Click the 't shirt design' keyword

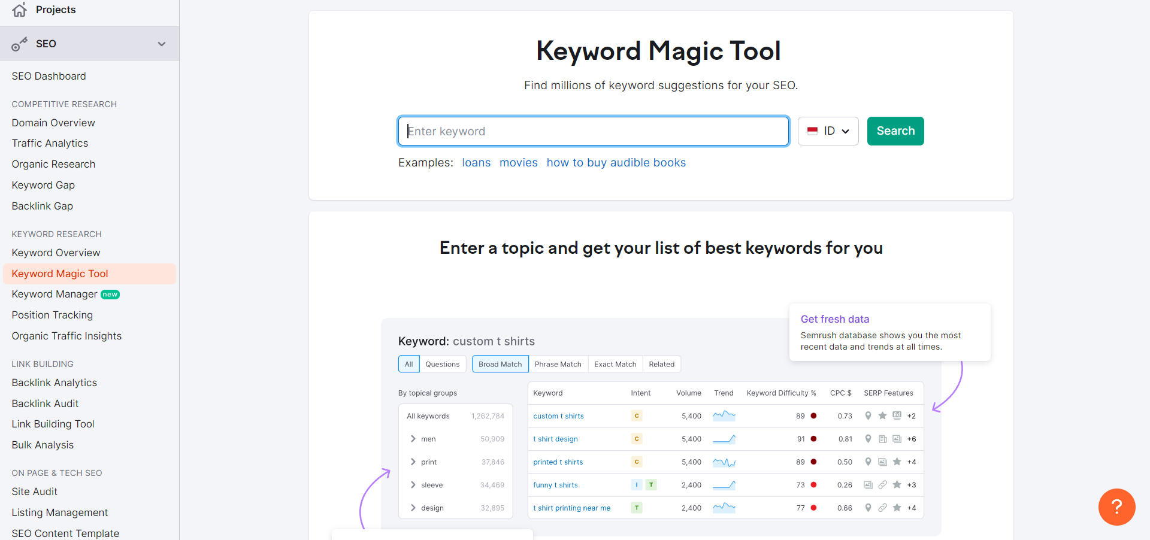coord(556,439)
